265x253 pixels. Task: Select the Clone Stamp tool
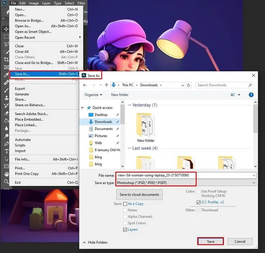point(6,98)
